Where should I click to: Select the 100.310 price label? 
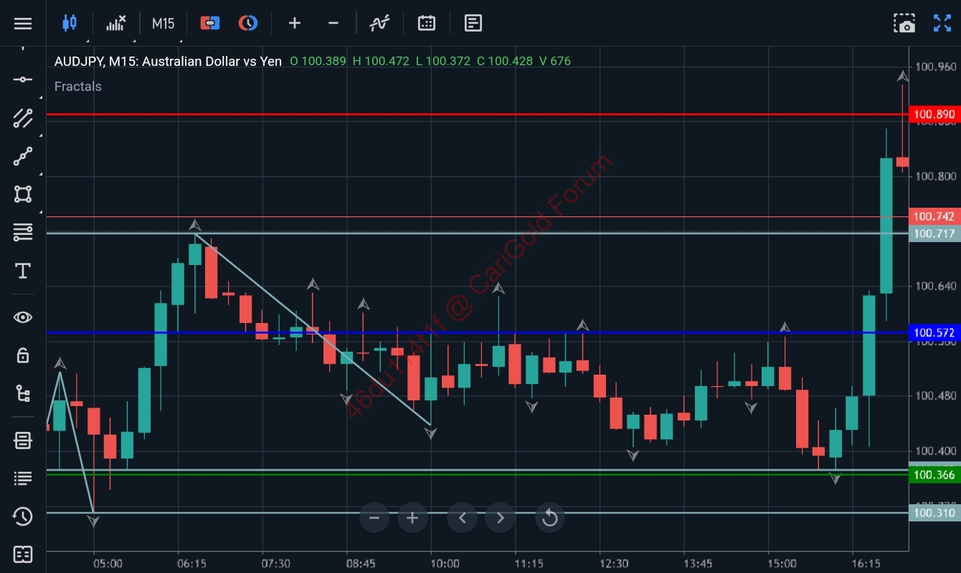pos(934,513)
